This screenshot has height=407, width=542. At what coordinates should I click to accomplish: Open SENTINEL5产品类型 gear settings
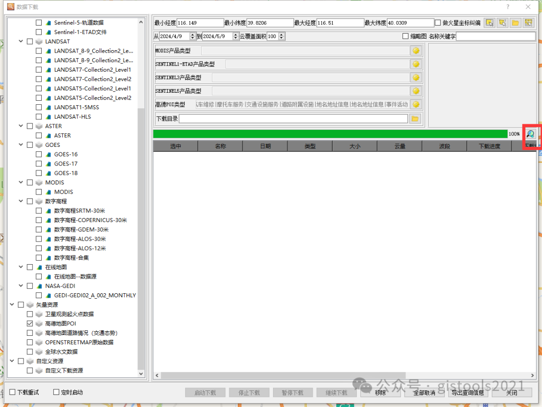pos(416,91)
